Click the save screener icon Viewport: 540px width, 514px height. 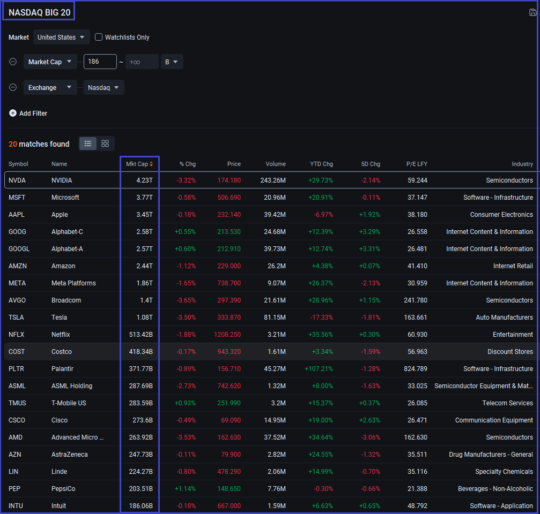(532, 12)
